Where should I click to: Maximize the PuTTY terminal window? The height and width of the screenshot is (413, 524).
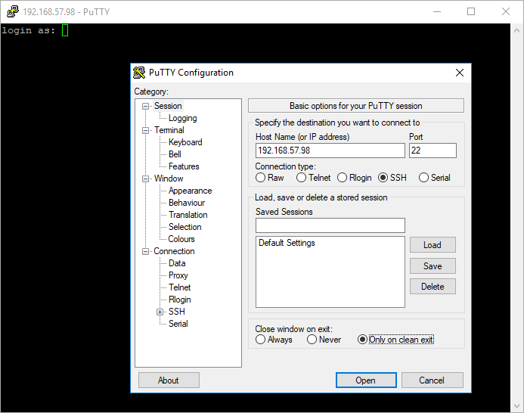(x=471, y=11)
